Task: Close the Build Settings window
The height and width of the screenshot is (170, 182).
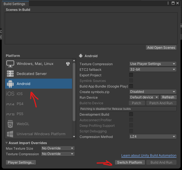Action: pos(178,3)
